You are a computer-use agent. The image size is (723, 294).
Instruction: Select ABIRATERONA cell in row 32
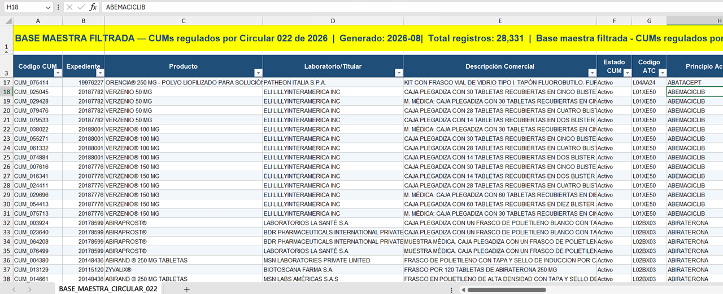tap(695, 223)
